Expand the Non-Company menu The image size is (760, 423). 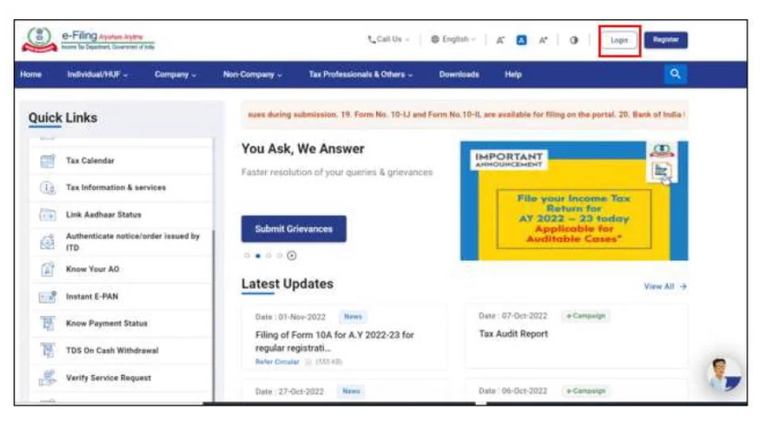pyautogui.click(x=252, y=74)
